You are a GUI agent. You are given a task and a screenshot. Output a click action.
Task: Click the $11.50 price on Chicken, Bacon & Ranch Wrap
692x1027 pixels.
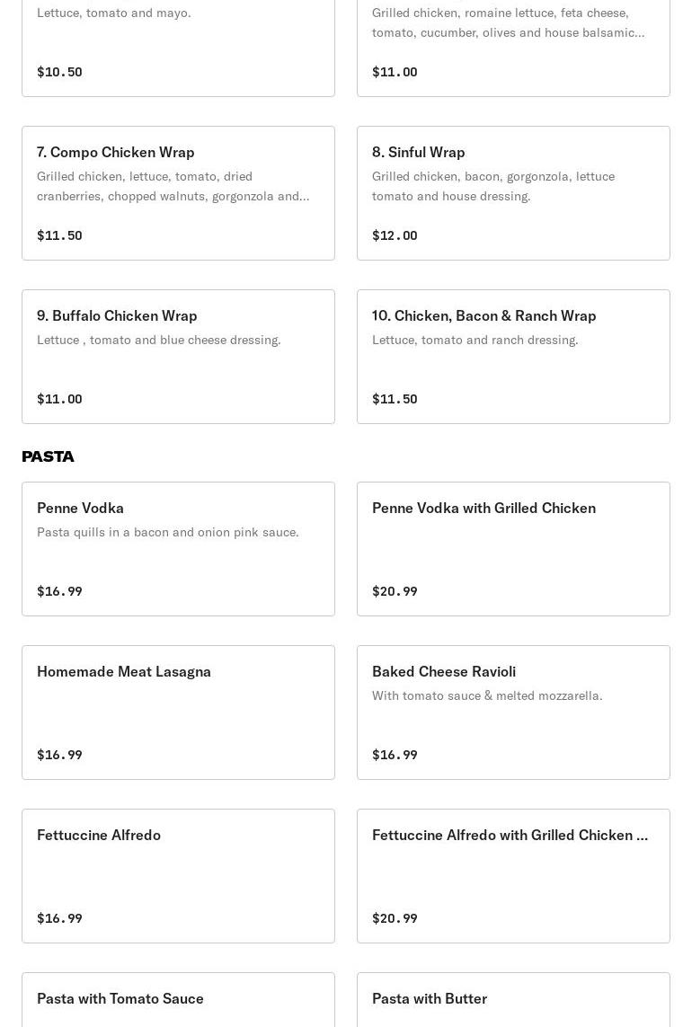(395, 399)
